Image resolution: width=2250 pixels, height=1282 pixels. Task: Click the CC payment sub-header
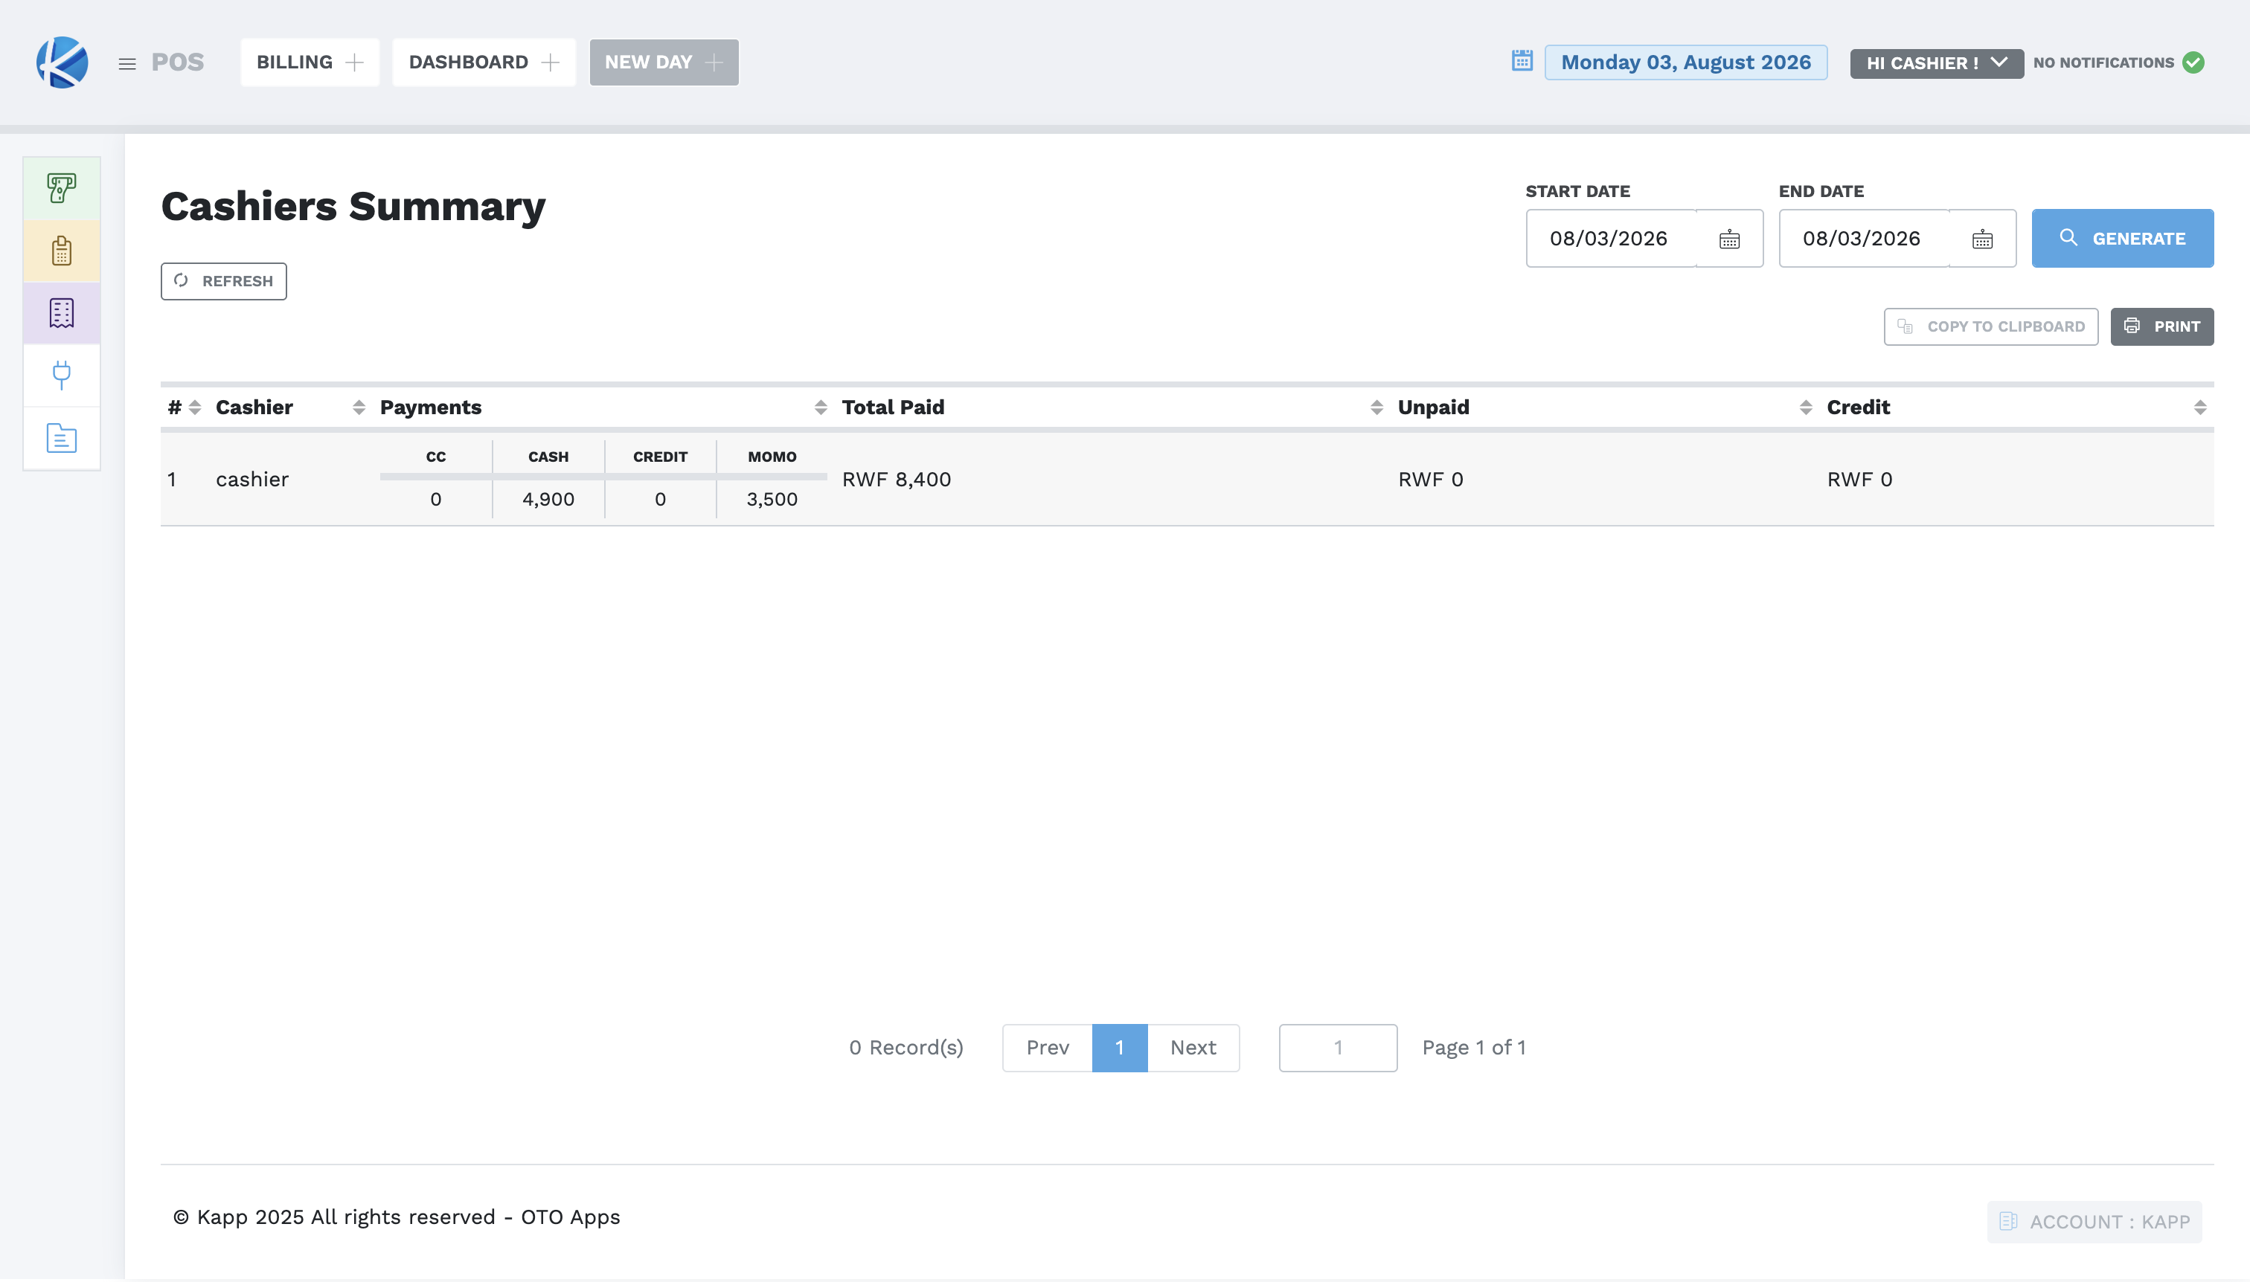coord(435,457)
